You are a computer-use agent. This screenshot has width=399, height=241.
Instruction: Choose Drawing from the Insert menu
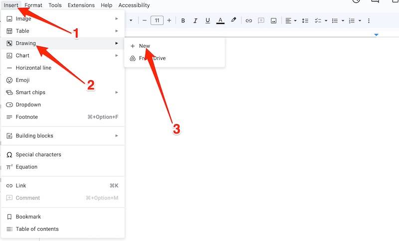click(26, 43)
